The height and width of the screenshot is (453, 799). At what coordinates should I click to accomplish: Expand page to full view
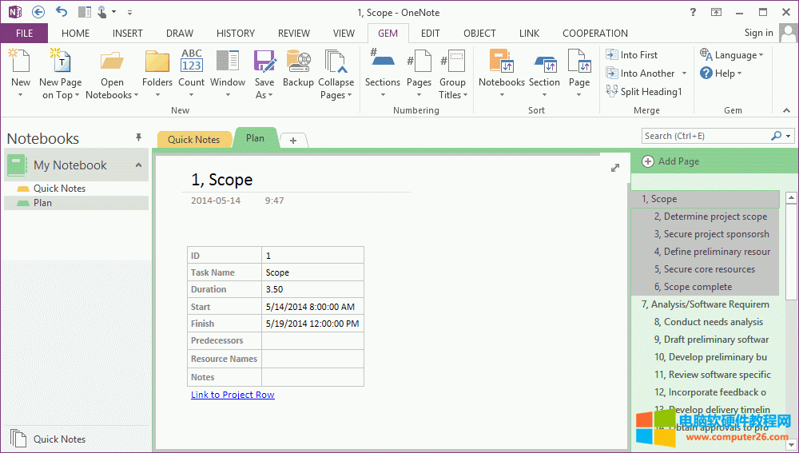pyautogui.click(x=614, y=168)
